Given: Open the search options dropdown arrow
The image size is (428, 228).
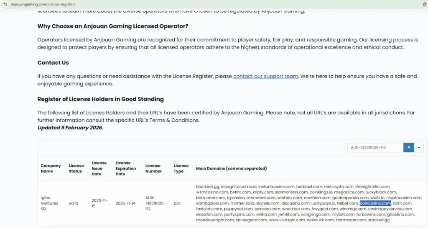Looking at the screenshot, I should 419,147.
